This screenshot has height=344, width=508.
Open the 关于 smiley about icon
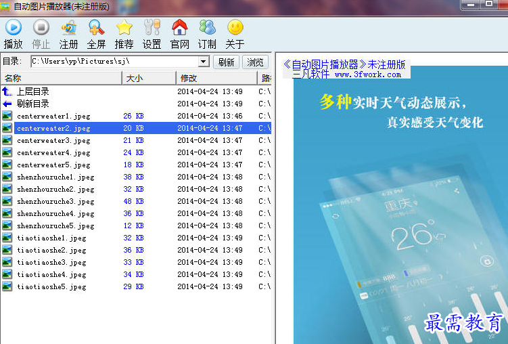235,28
